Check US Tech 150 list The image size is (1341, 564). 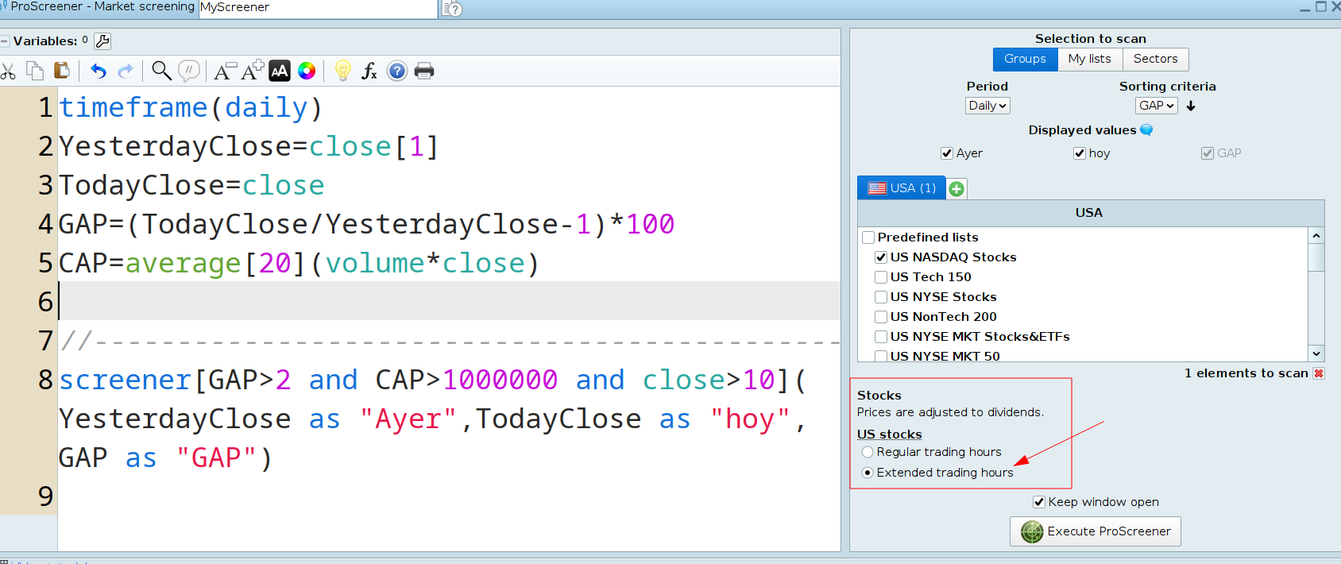[880, 277]
